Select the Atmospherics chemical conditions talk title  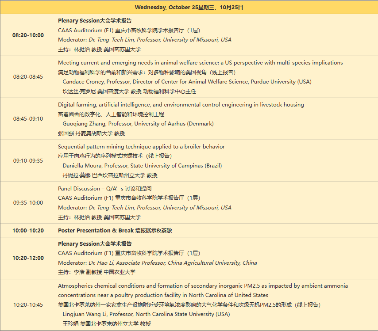(x=203, y=290)
